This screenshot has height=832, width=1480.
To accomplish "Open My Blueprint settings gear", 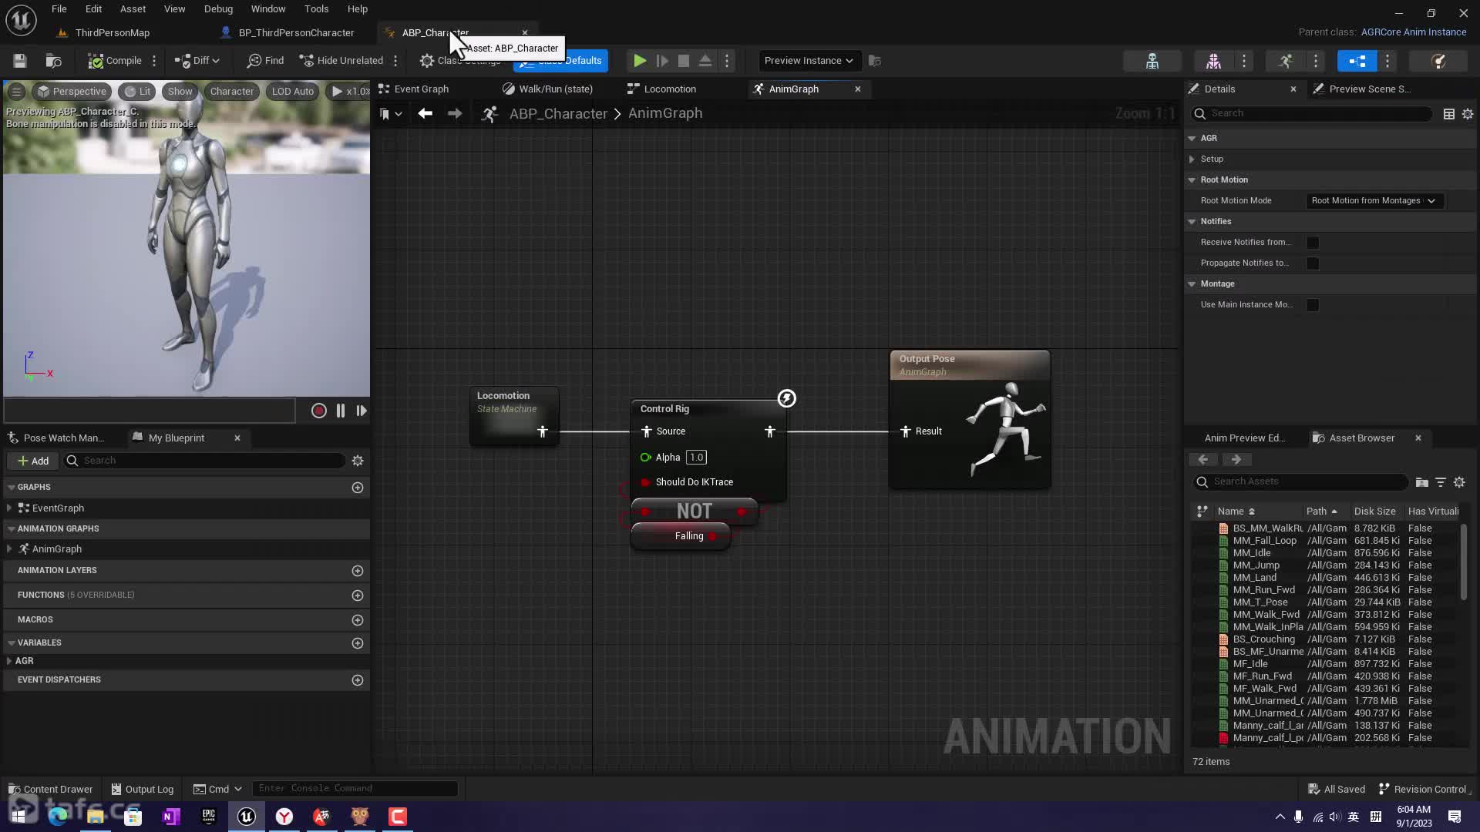I will point(357,461).
